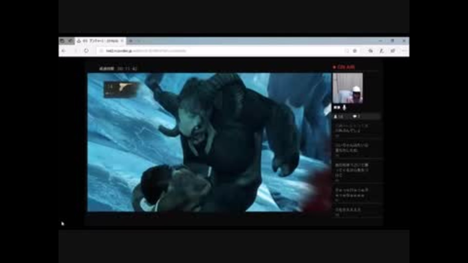This screenshot has width=468, height=263.
Task: Open the favorites hub icon in the toolbar
Action: [x=370, y=51]
